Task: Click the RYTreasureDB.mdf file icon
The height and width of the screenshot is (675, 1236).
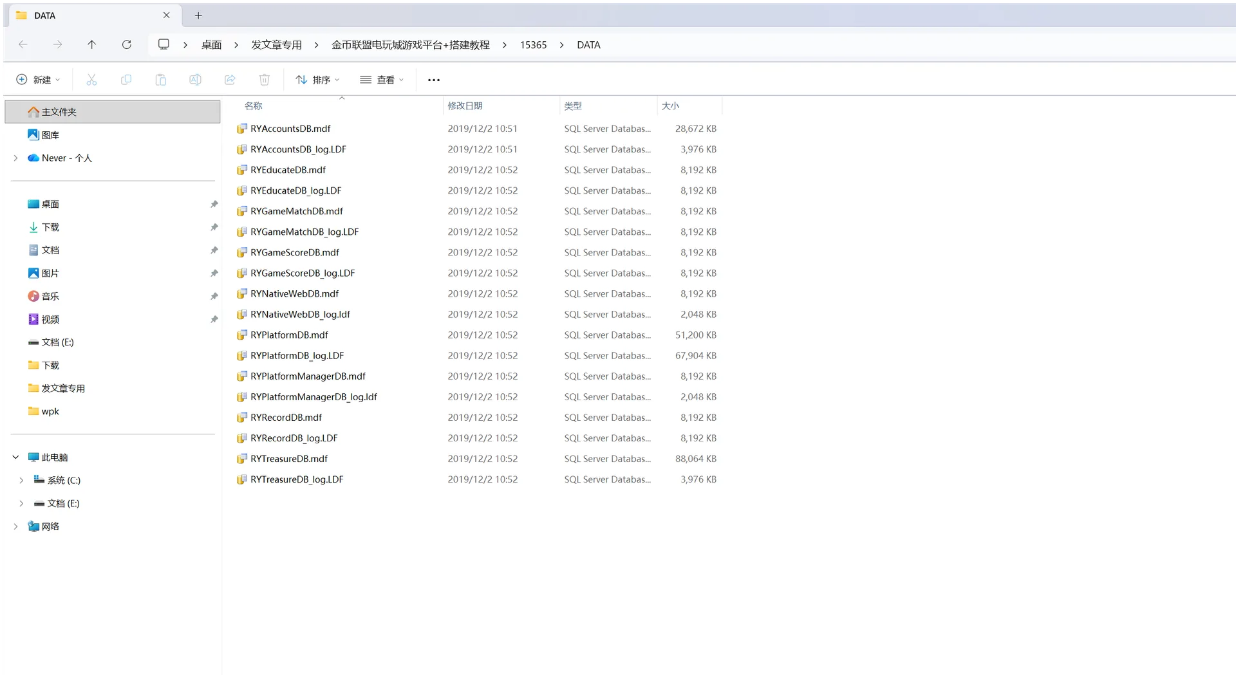Action: pyautogui.click(x=242, y=459)
